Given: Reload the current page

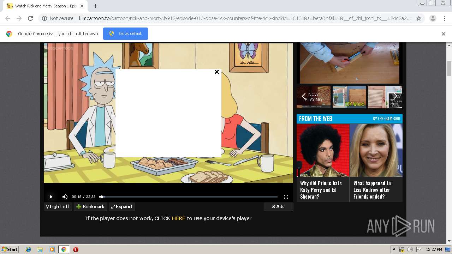Looking at the screenshot, I should [x=30, y=18].
